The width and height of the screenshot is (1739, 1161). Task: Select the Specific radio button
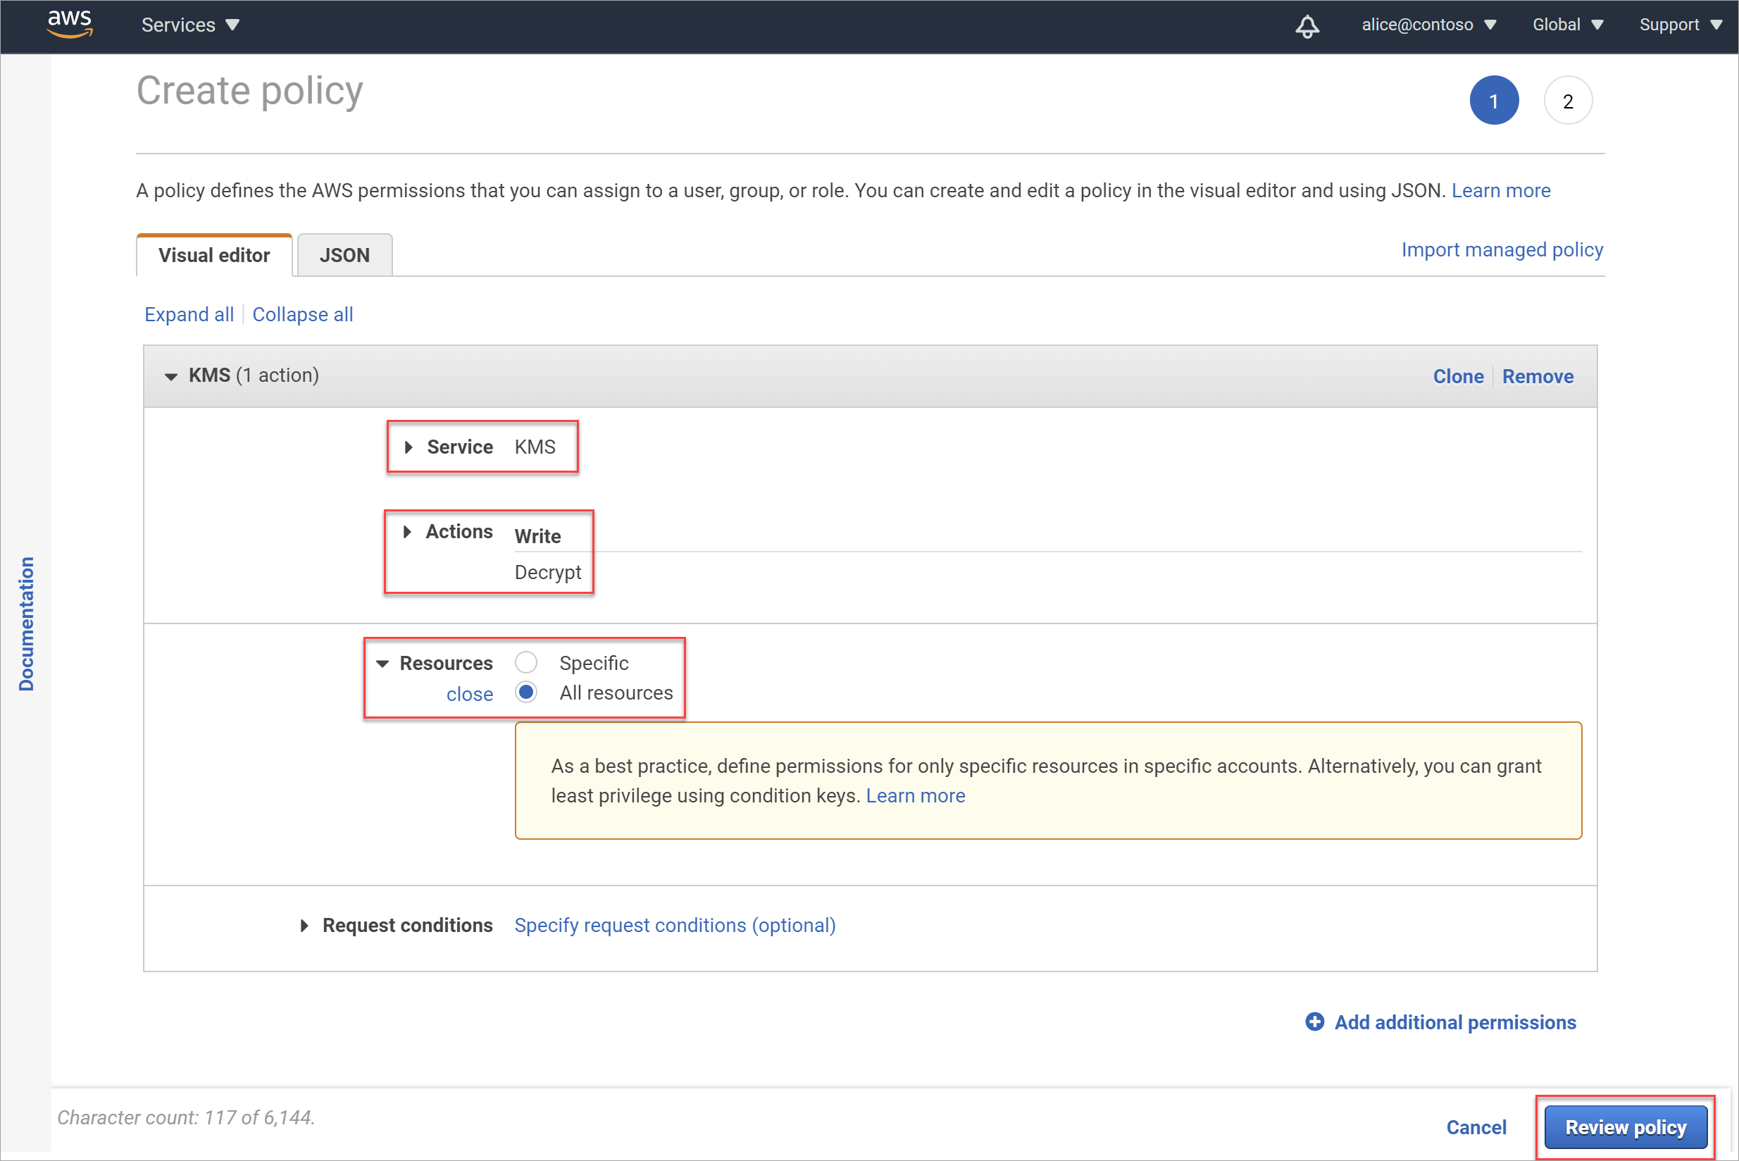[x=527, y=662]
